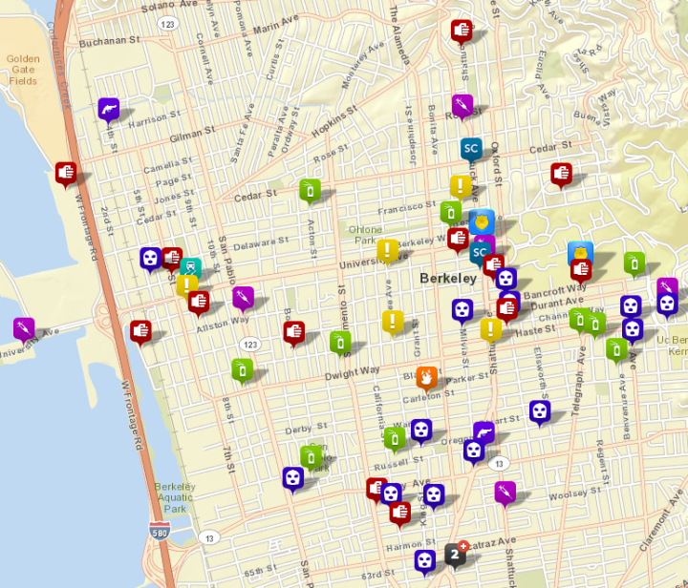Click the police badge marker east of Bancroft Way
Image resolution: width=688 pixels, height=588 pixels.
point(581,252)
